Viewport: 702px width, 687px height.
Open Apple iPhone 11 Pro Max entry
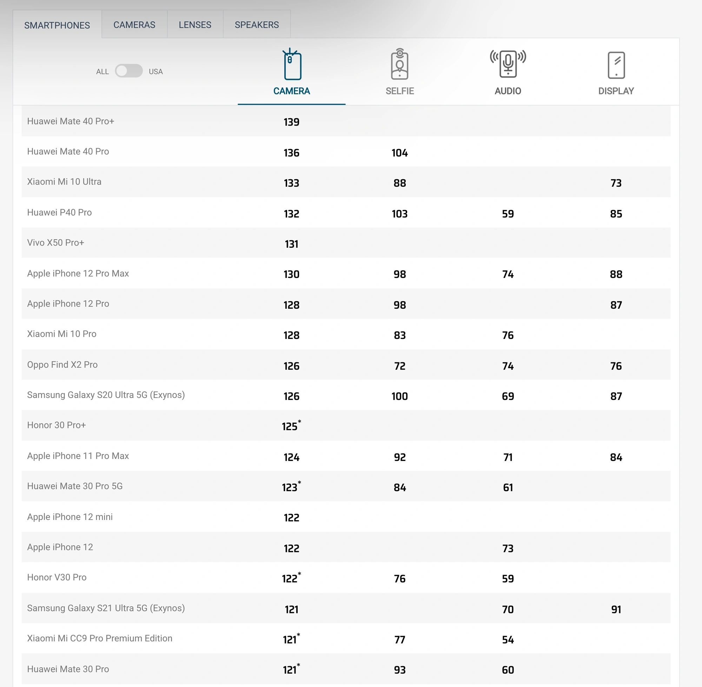(78, 456)
